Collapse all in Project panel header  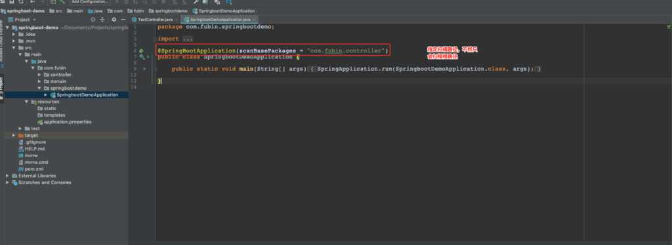pos(102,20)
